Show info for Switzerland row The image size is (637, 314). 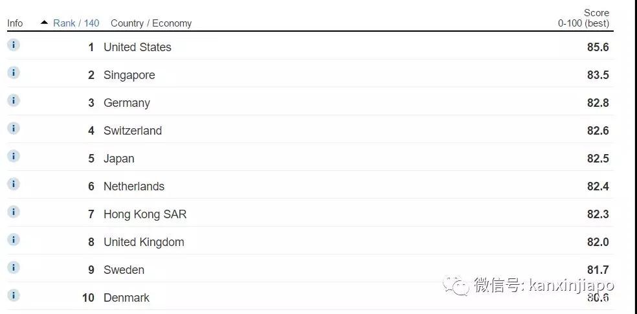pyautogui.click(x=14, y=128)
